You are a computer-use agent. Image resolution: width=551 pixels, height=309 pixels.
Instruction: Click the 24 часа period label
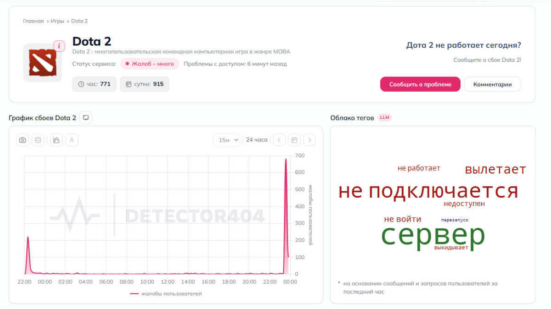(x=257, y=140)
